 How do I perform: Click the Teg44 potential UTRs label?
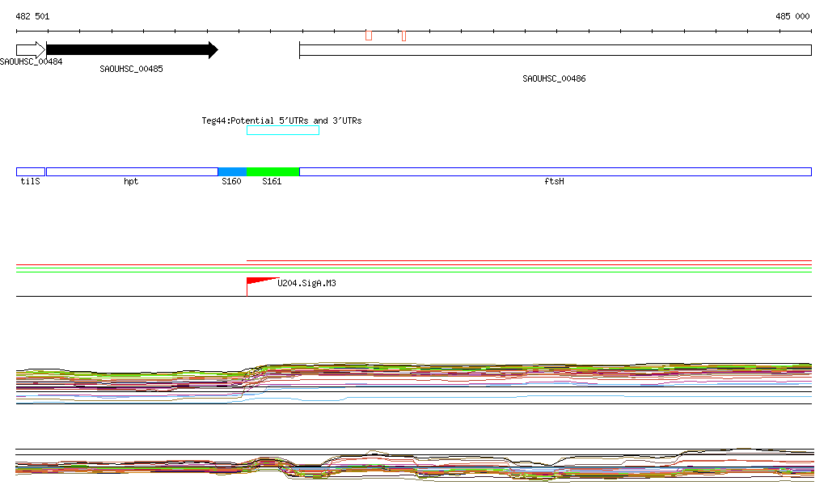pyautogui.click(x=281, y=120)
